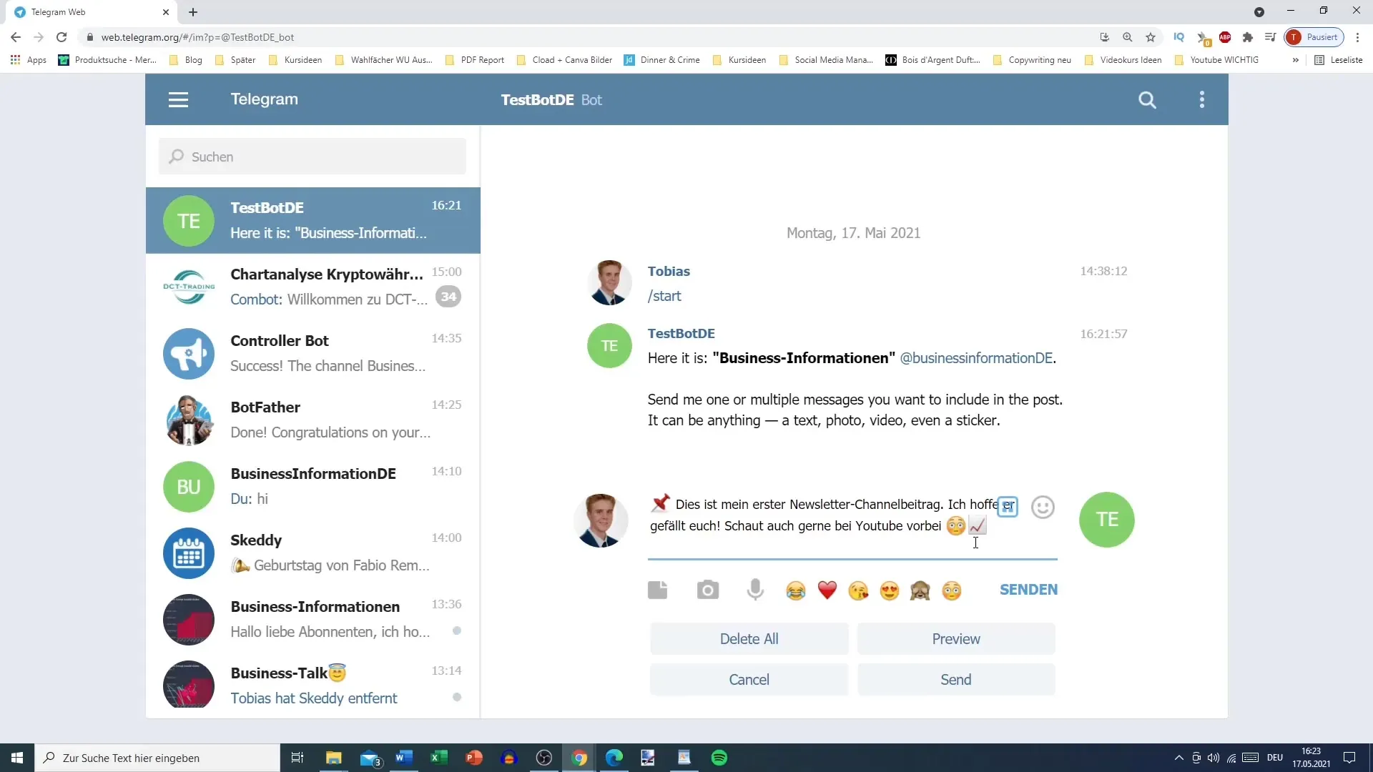Open the Blog bookmark folder
1373x772 pixels.
(x=186, y=60)
